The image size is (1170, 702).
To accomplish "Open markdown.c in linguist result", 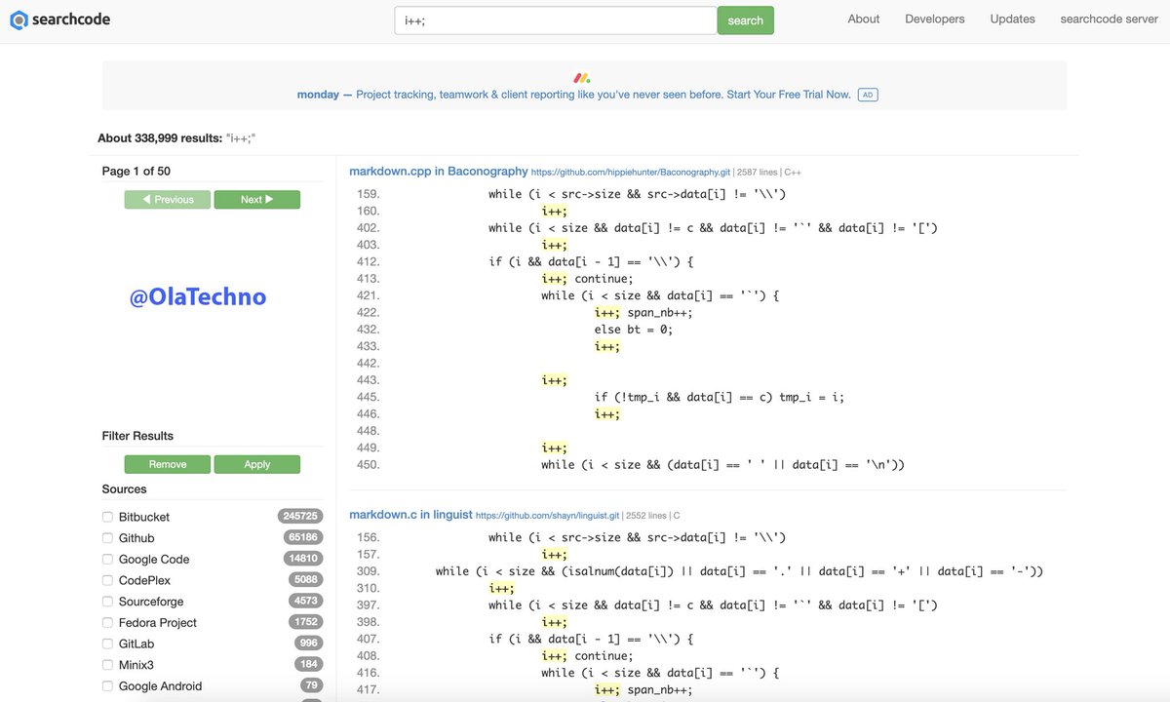I will tap(410, 514).
